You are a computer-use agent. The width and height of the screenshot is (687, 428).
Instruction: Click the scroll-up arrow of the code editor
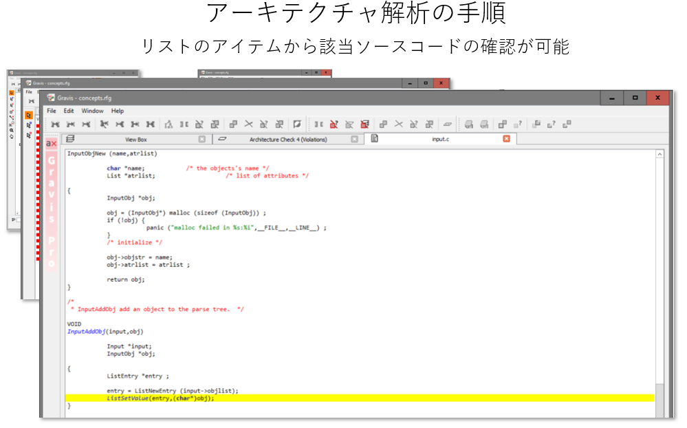pyautogui.click(x=660, y=154)
